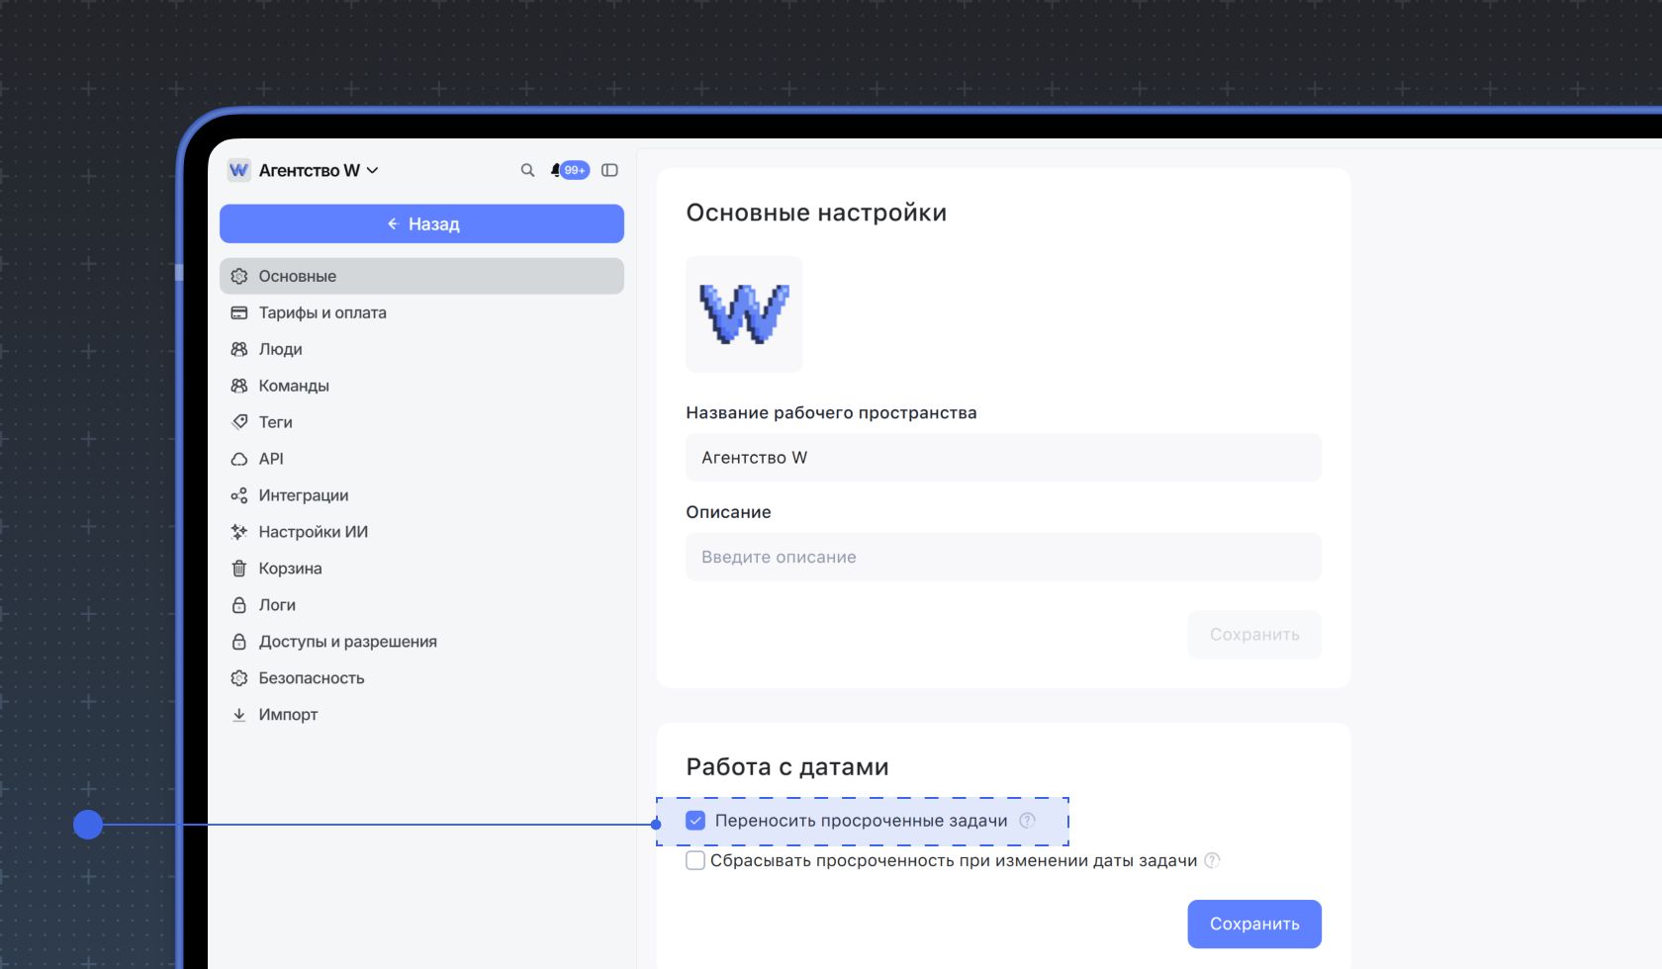Open the Тарифы и оплата section
The height and width of the screenshot is (969, 1662).
(323, 312)
